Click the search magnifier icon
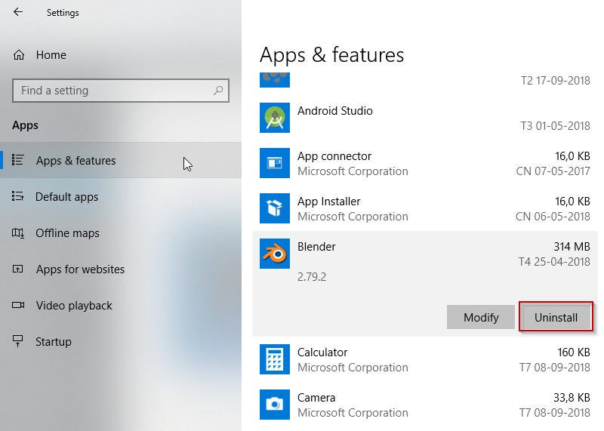Image resolution: width=604 pixels, height=431 pixels. click(x=218, y=91)
